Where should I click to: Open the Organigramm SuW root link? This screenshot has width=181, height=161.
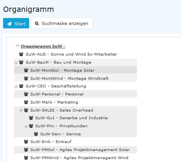tap(43, 46)
